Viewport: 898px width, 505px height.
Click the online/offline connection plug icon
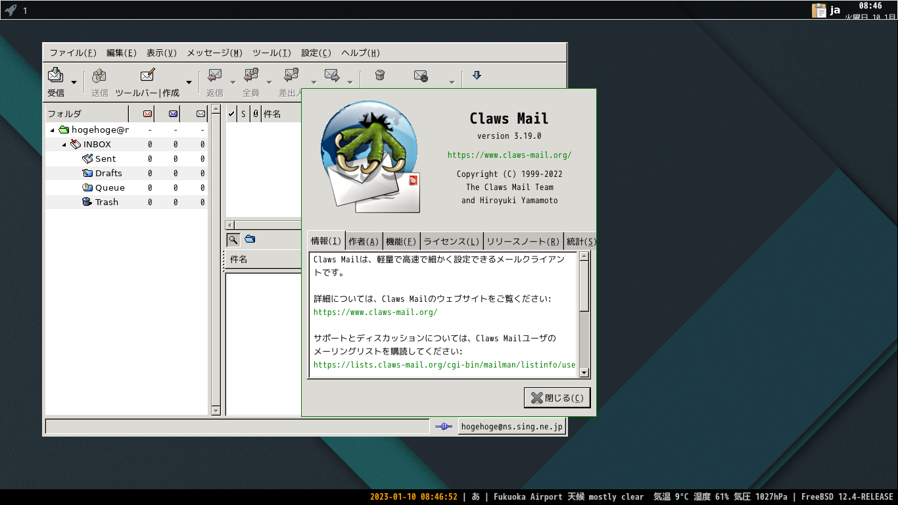tap(444, 427)
